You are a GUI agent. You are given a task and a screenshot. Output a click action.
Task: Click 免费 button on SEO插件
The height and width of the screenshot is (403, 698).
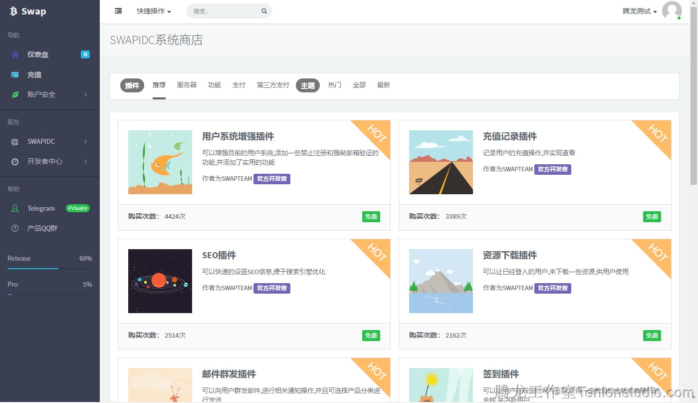tap(371, 336)
